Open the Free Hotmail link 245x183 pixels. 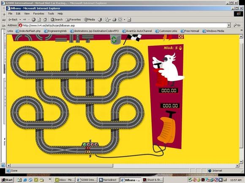pos(190,31)
